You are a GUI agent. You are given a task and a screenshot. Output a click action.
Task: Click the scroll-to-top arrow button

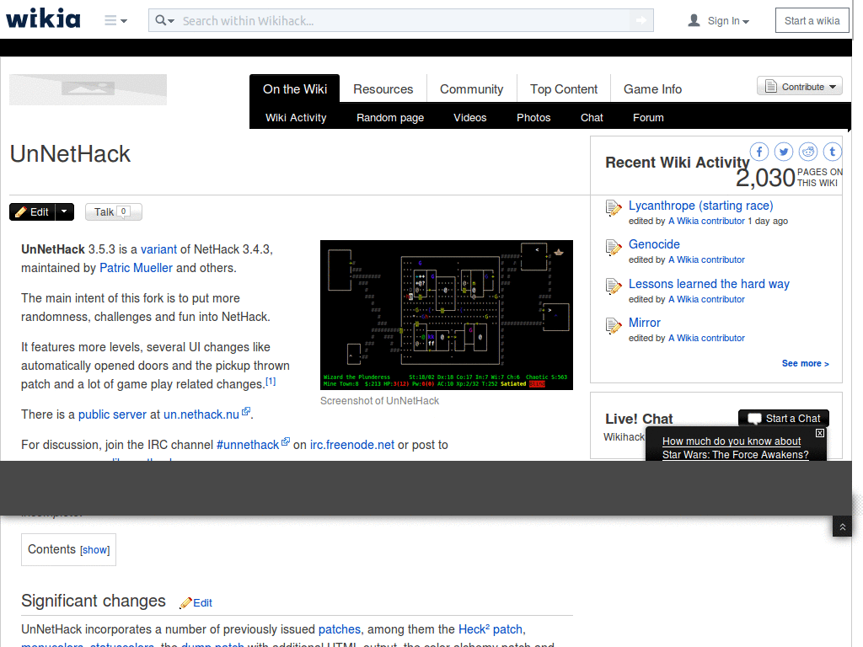(x=842, y=526)
